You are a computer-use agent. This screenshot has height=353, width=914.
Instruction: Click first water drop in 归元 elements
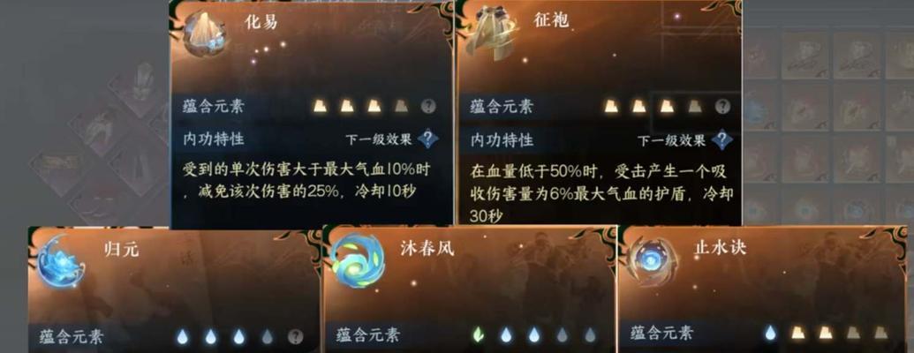click(183, 336)
